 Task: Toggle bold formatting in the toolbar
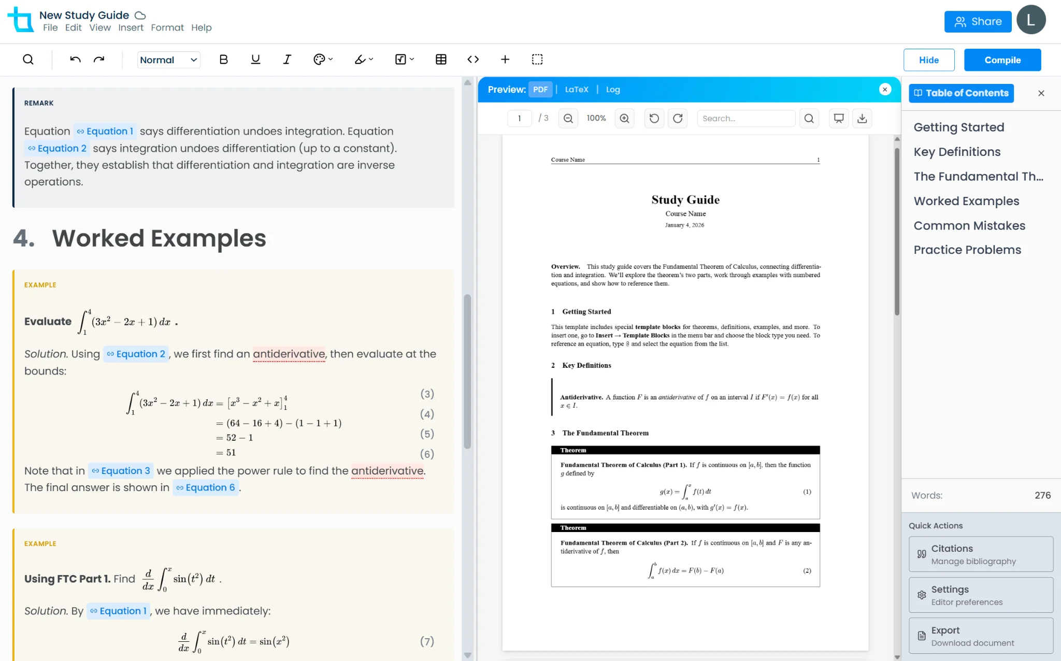[223, 59]
